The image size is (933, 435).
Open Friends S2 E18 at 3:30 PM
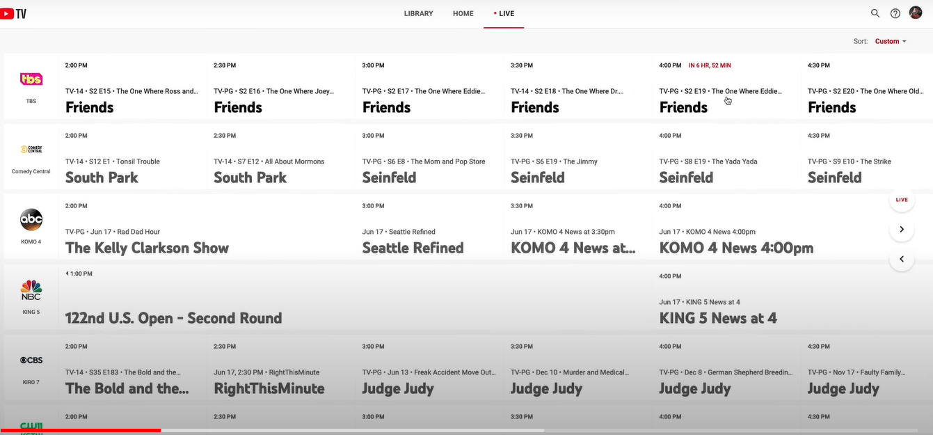(579, 86)
